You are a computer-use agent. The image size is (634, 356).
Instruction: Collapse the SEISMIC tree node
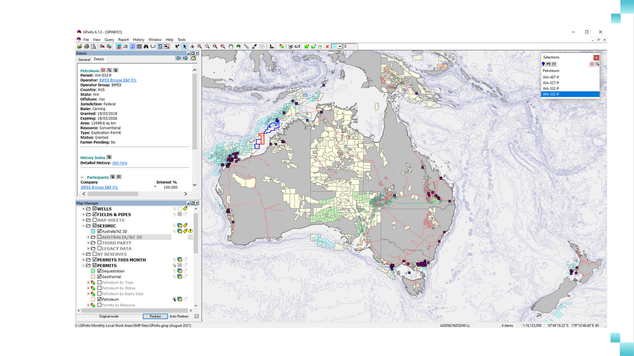pos(83,226)
